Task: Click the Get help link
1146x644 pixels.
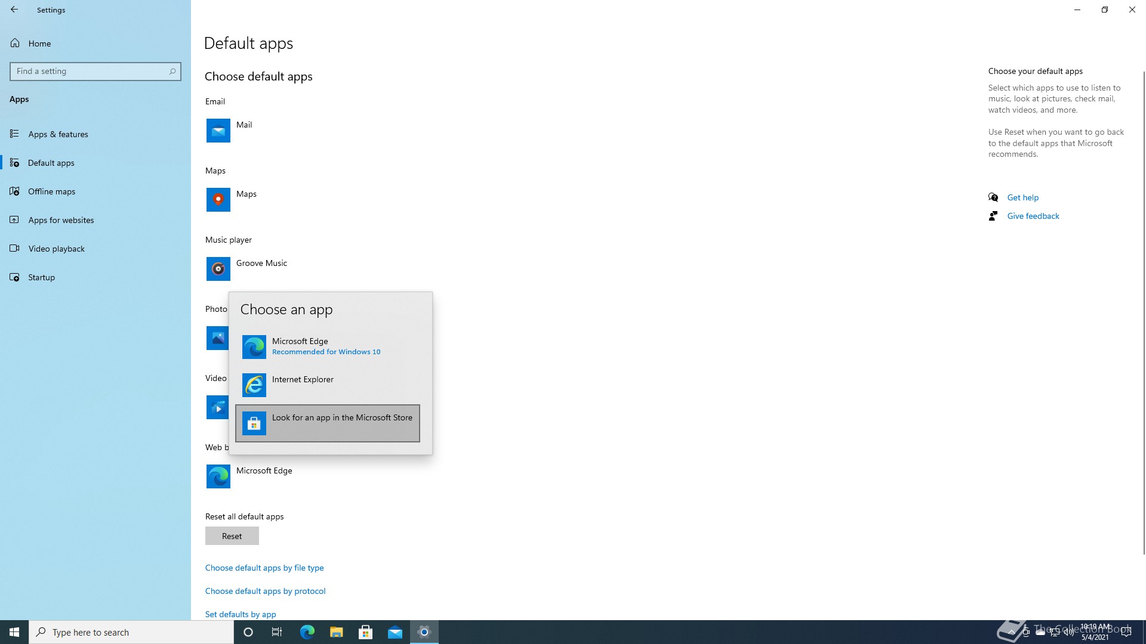Action: click(x=1023, y=197)
